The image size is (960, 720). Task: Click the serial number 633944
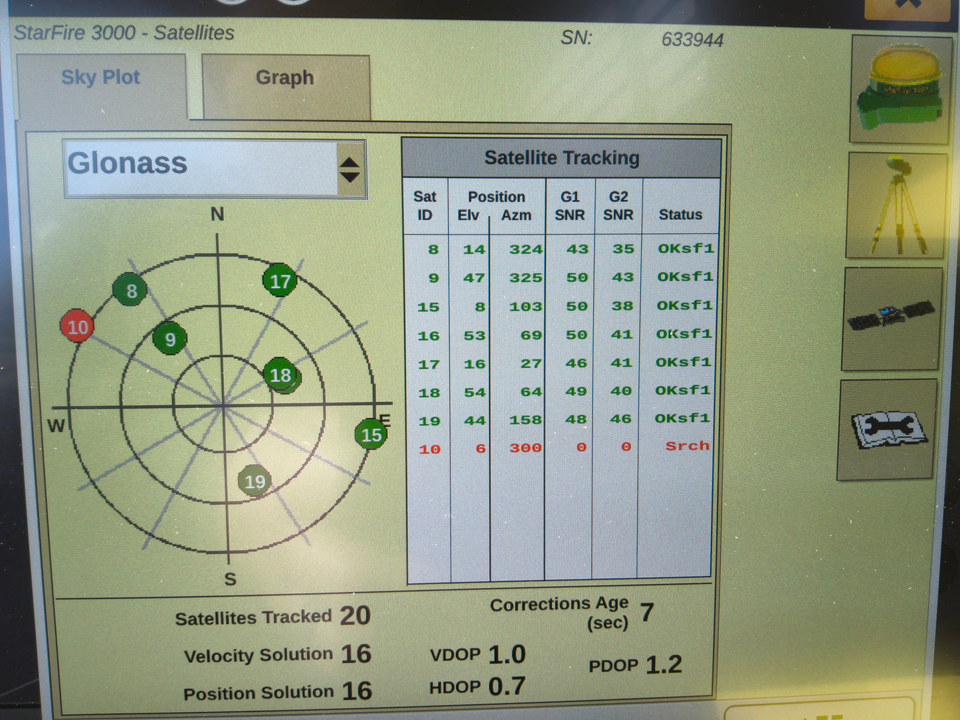[692, 40]
